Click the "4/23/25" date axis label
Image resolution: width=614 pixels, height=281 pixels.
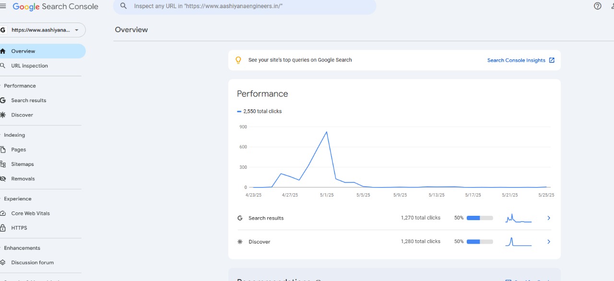click(254, 195)
